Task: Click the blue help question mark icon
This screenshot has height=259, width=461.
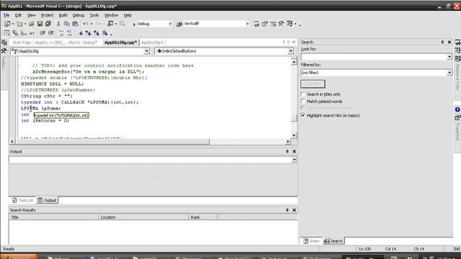Action: coord(457,109)
